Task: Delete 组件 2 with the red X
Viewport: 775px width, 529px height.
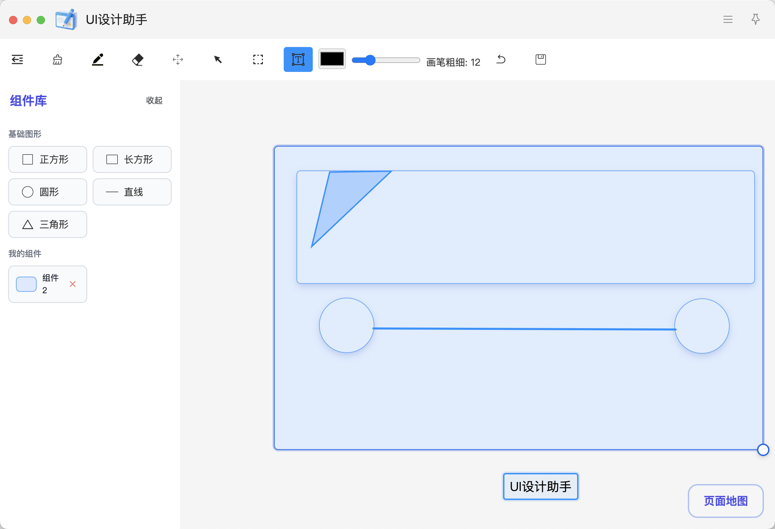Action: click(73, 284)
